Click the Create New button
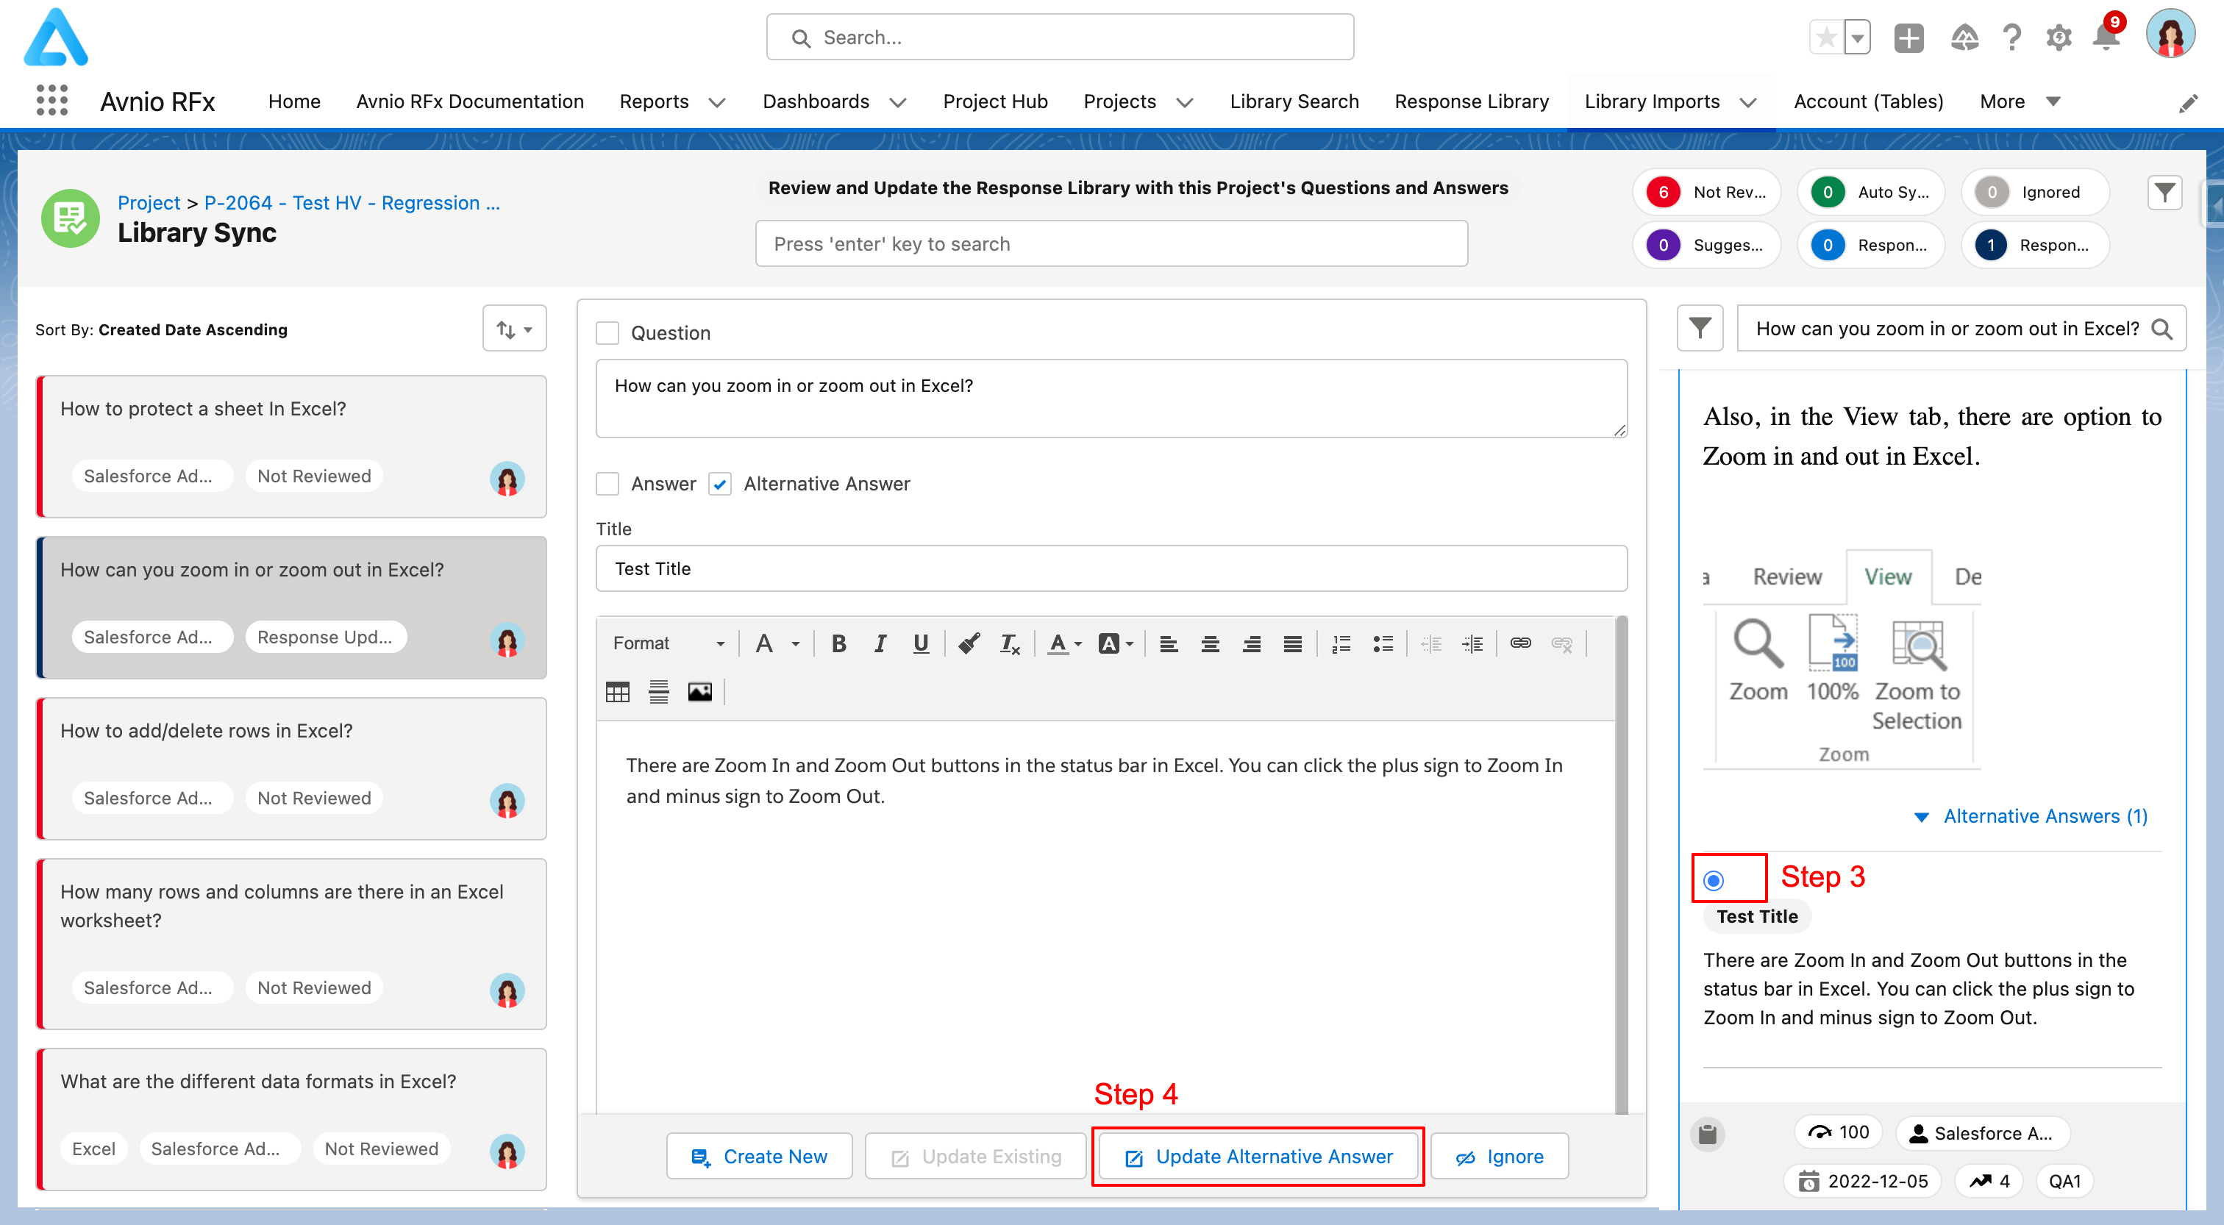2224x1225 pixels. (x=760, y=1156)
